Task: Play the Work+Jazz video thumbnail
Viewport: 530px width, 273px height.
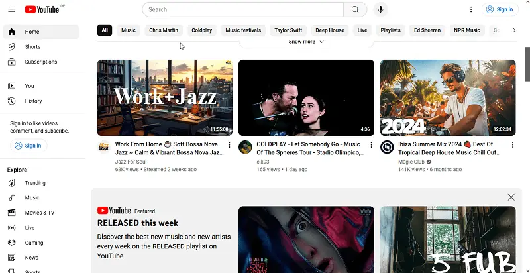Action: pos(165,97)
